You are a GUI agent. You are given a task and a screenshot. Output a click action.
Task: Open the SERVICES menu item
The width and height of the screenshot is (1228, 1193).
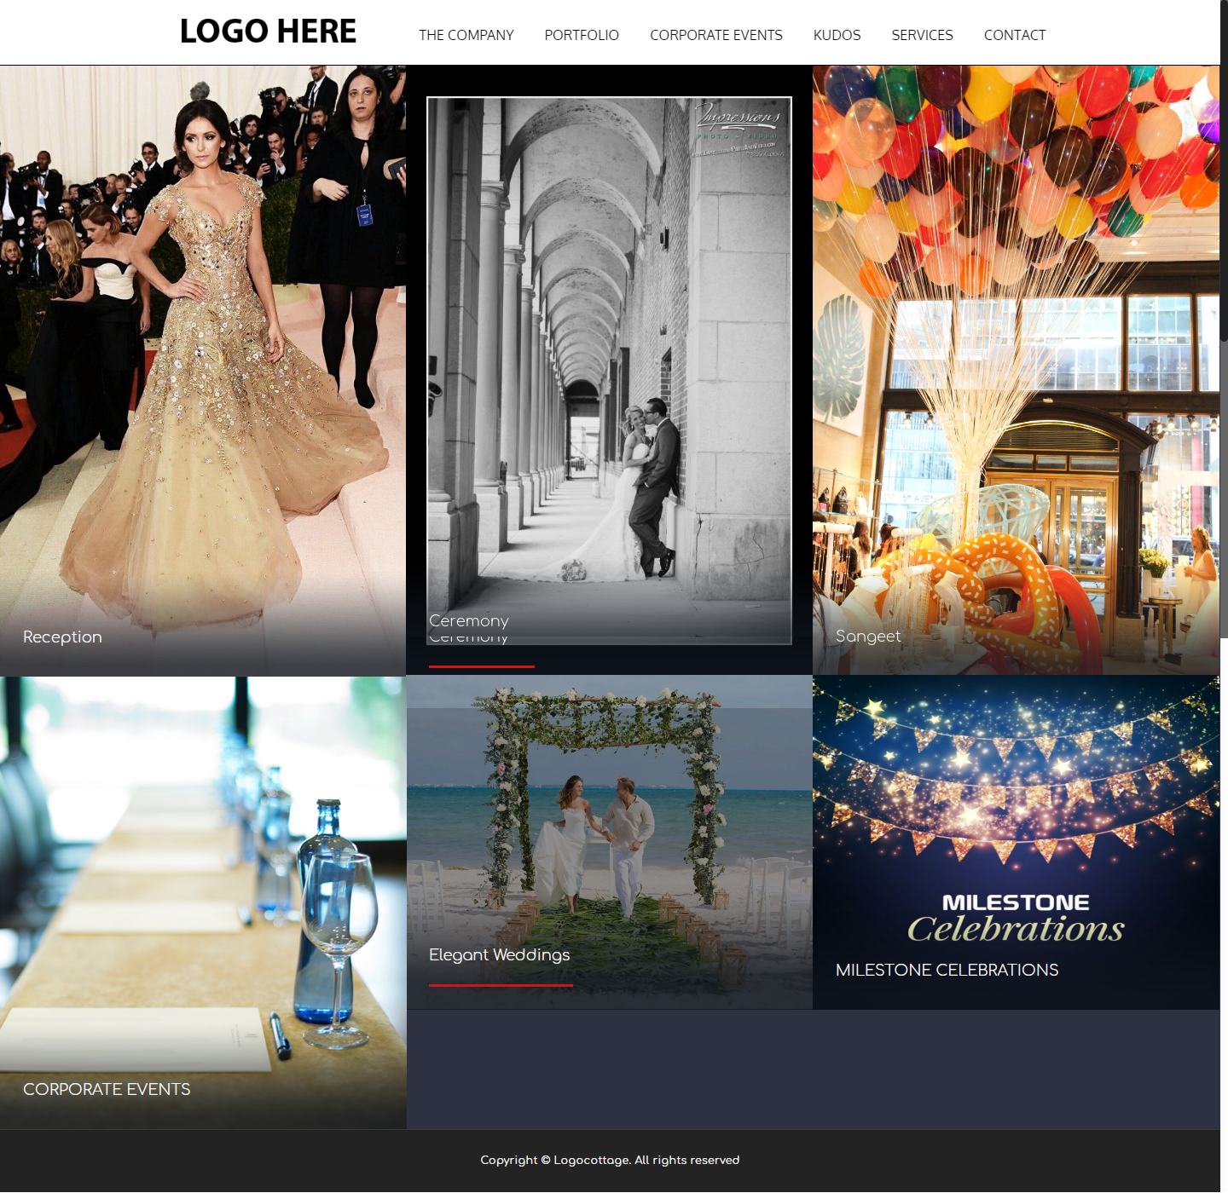(x=922, y=35)
